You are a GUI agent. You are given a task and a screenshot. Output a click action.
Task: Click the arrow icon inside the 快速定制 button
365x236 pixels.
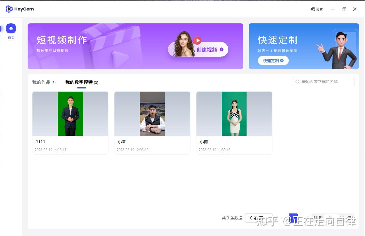(282, 60)
